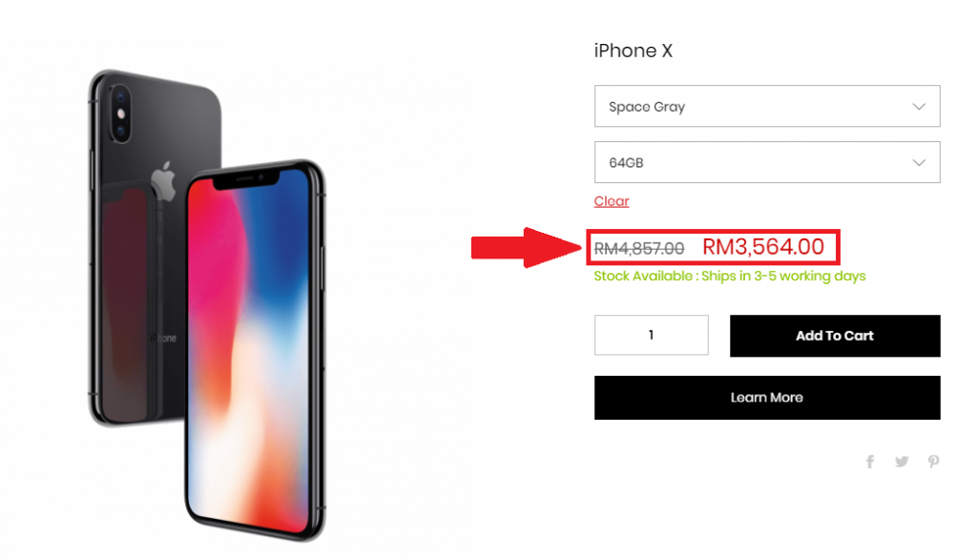Add iPhone X to cart

point(835,336)
